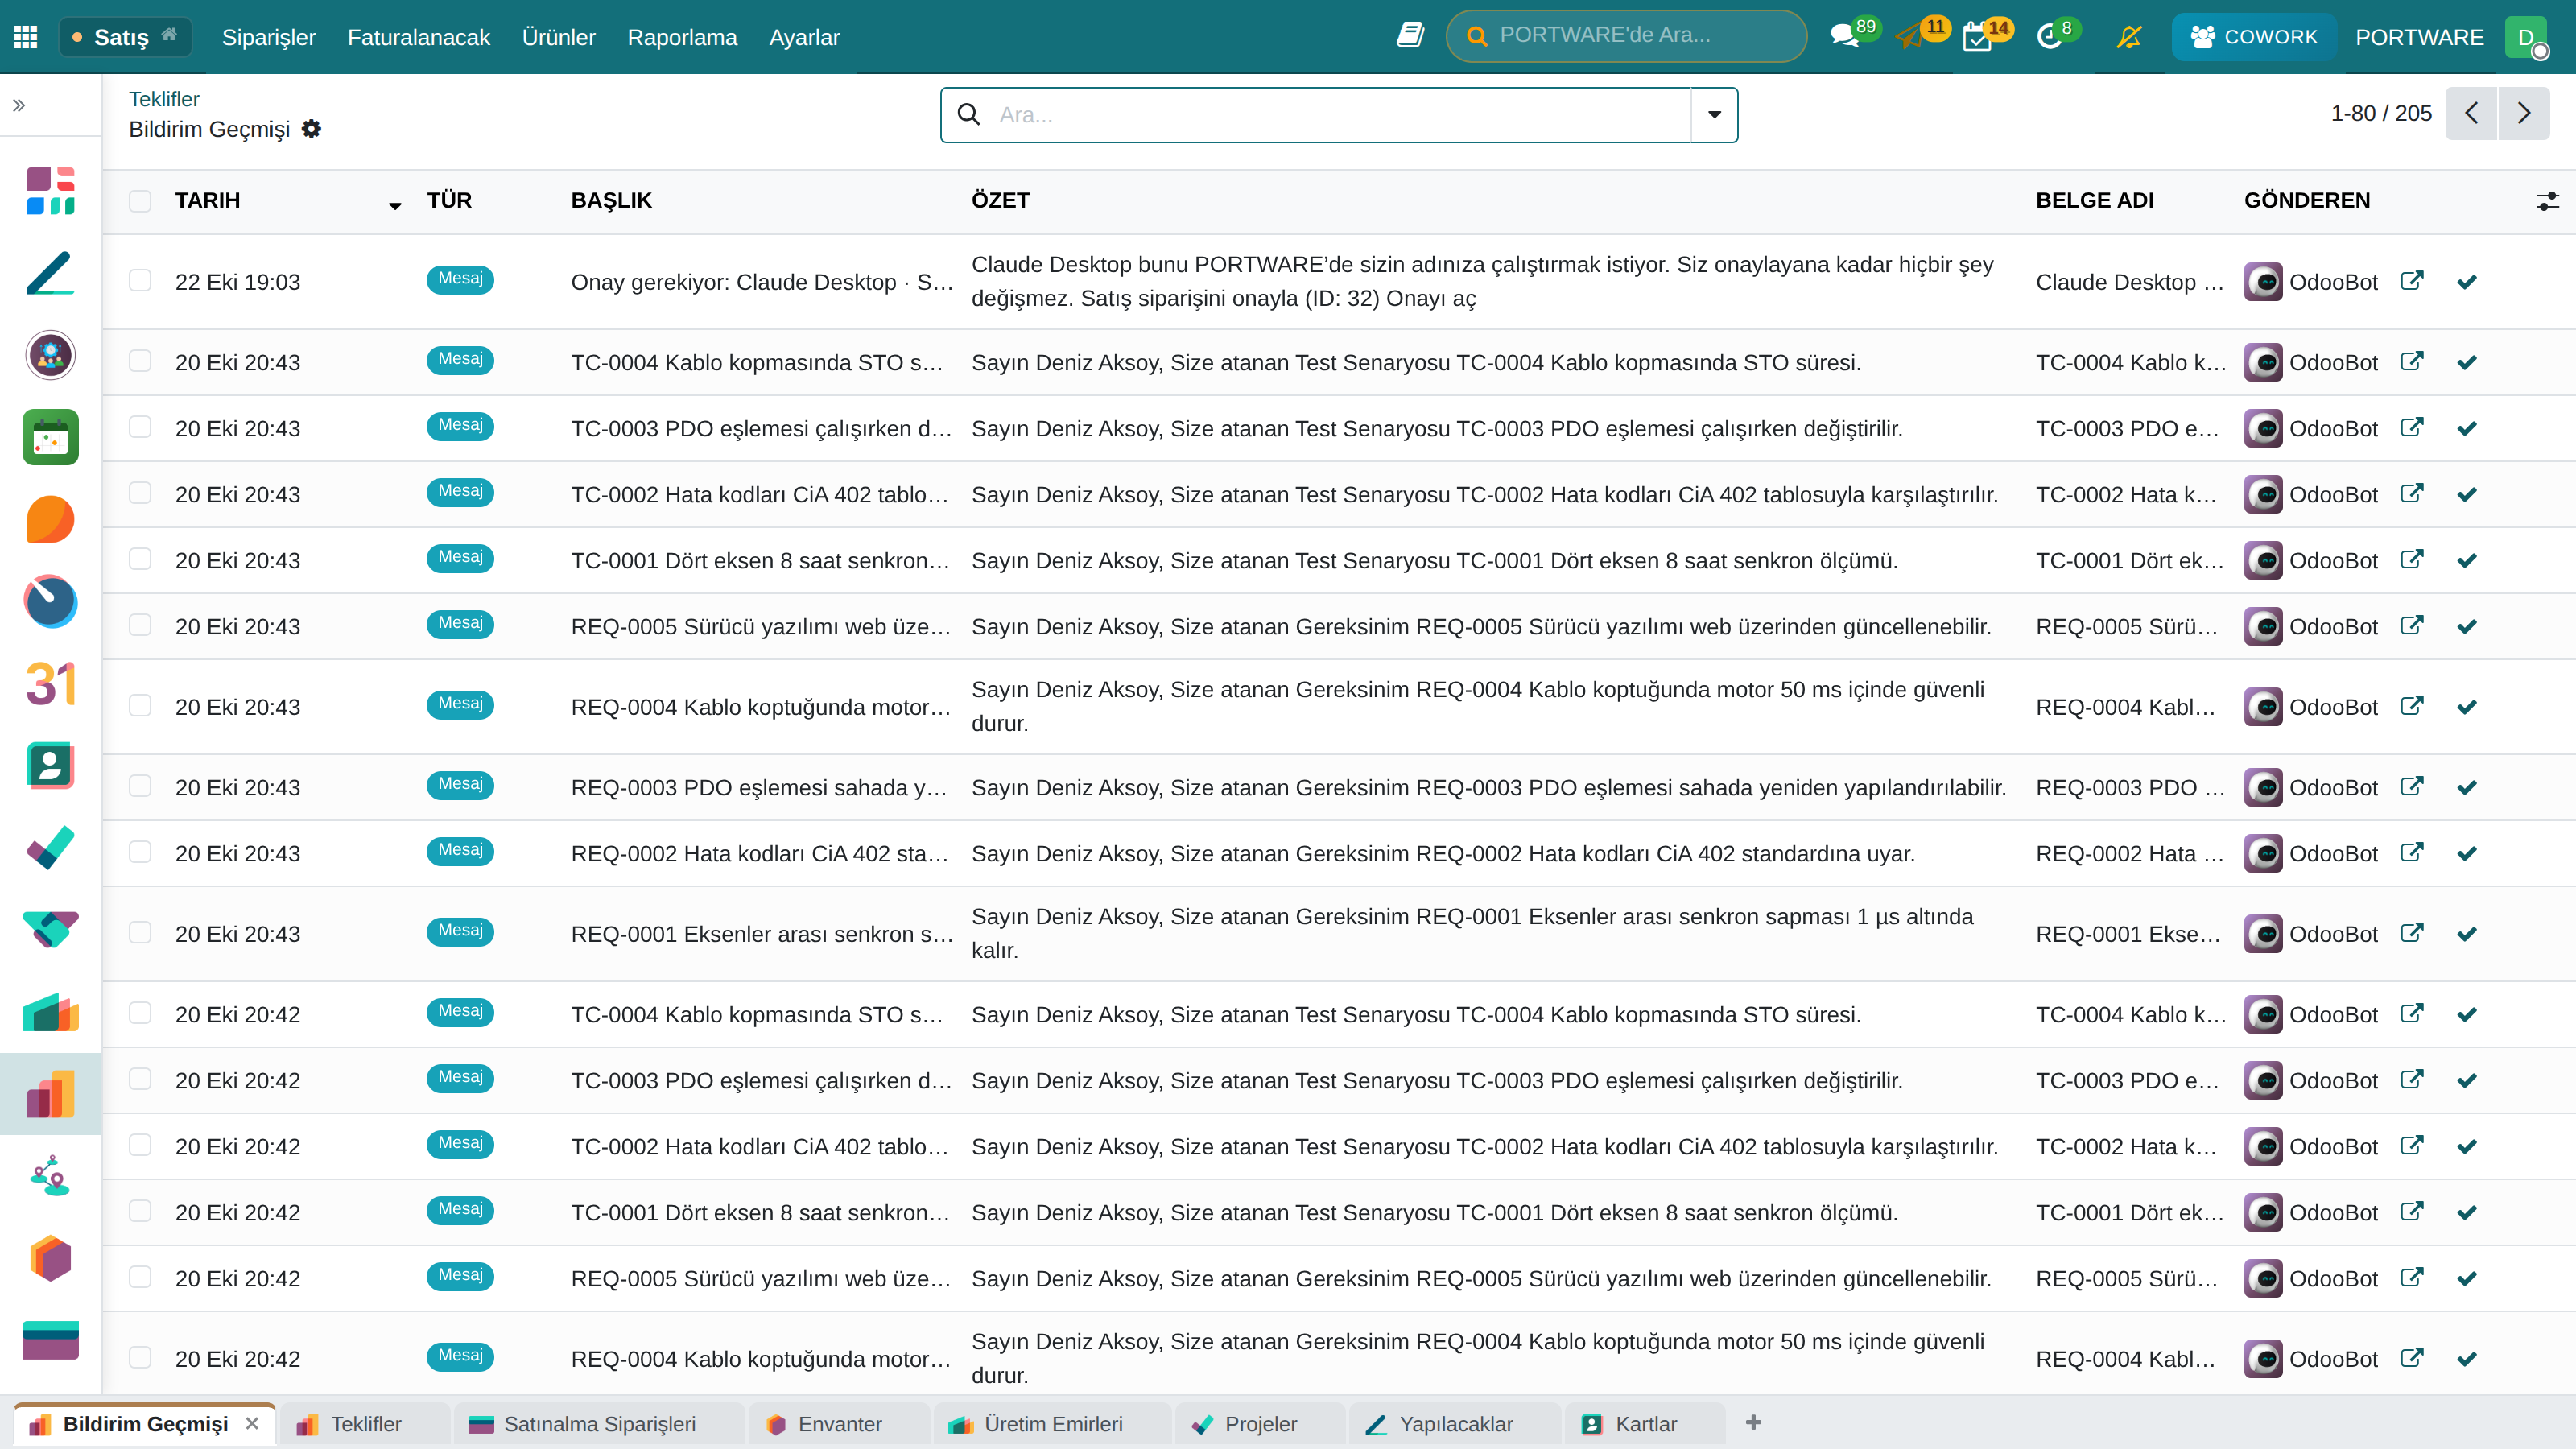The height and width of the screenshot is (1449, 2576).
Task: Open the timer icon with badge 8
Action: coord(2050,37)
